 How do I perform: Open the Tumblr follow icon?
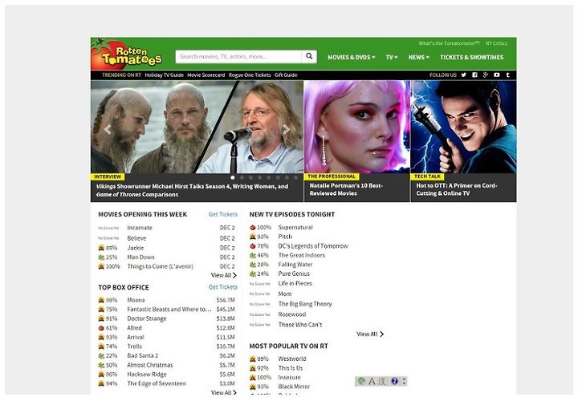coord(507,75)
